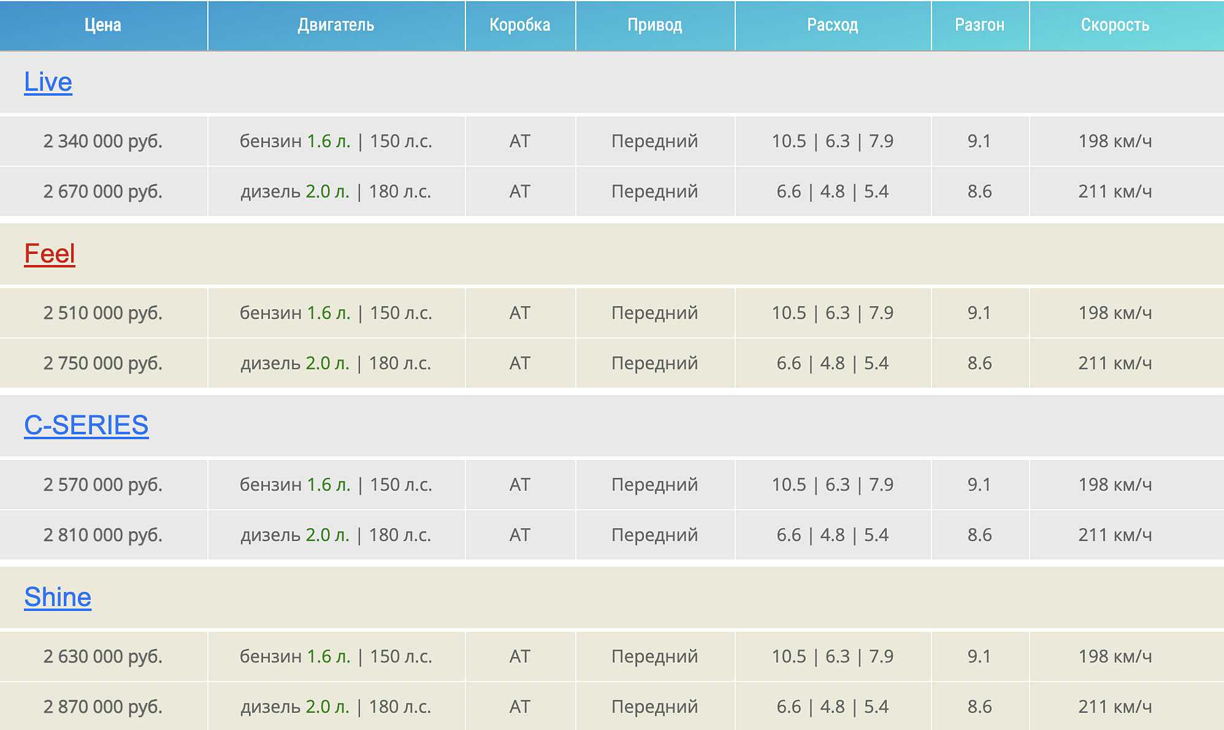This screenshot has width=1224, height=730.
Task: Select the 2 340 000 руб. price cell
Action: click(x=103, y=142)
